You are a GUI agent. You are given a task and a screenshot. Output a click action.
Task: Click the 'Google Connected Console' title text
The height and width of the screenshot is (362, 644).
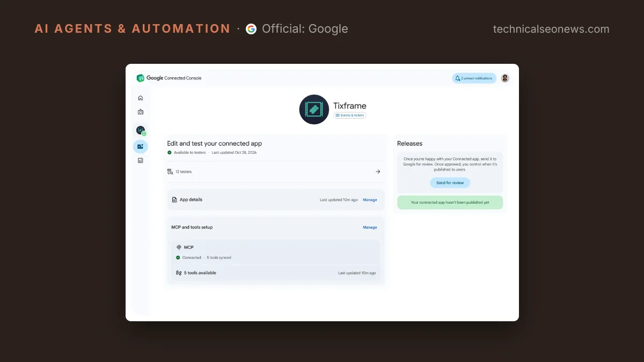pyautogui.click(x=174, y=78)
